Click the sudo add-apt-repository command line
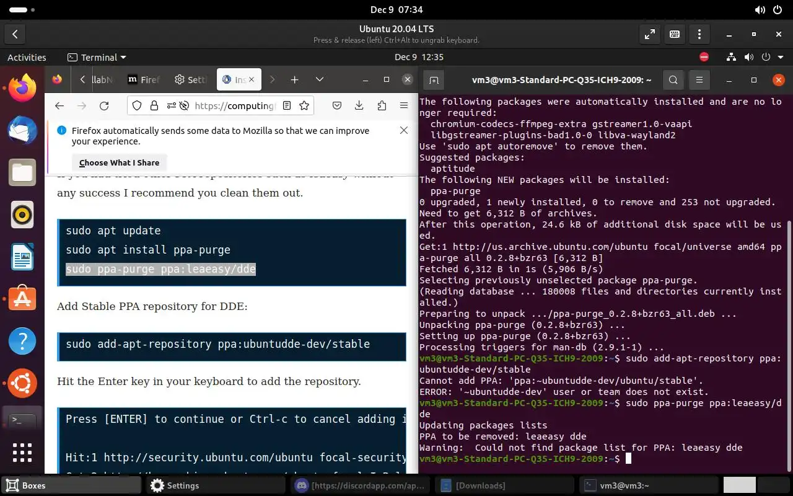This screenshot has width=793, height=496. point(217,344)
